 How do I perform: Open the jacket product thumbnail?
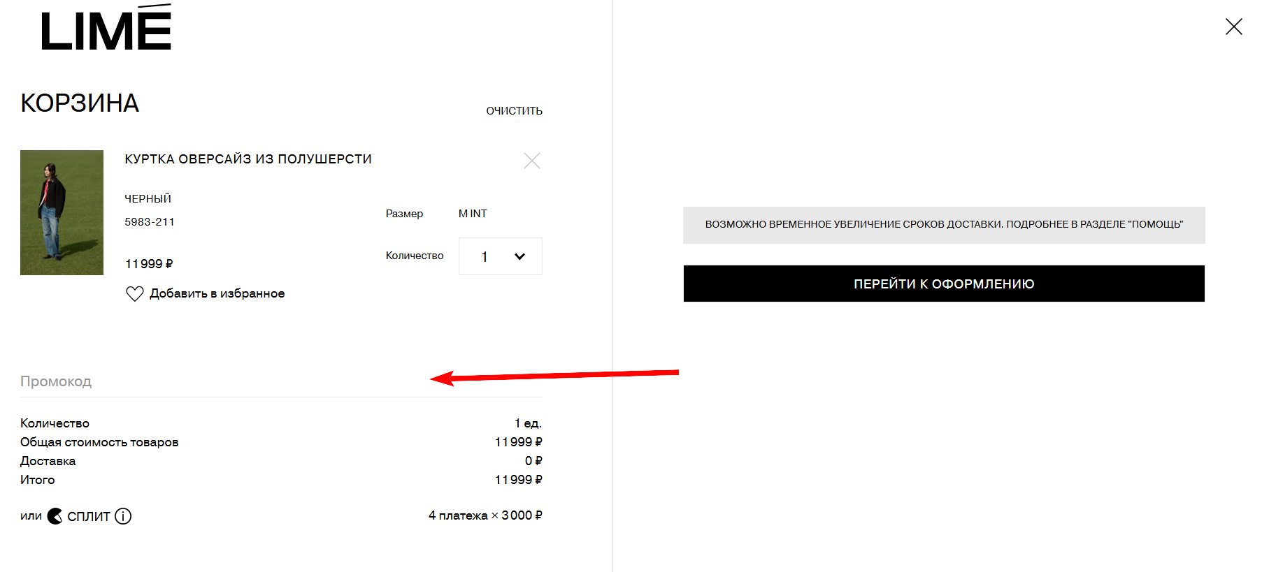click(62, 212)
